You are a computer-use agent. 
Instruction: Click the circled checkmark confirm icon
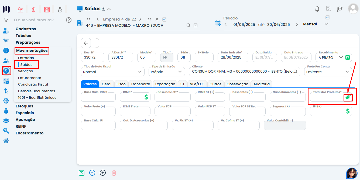coord(92,173)
